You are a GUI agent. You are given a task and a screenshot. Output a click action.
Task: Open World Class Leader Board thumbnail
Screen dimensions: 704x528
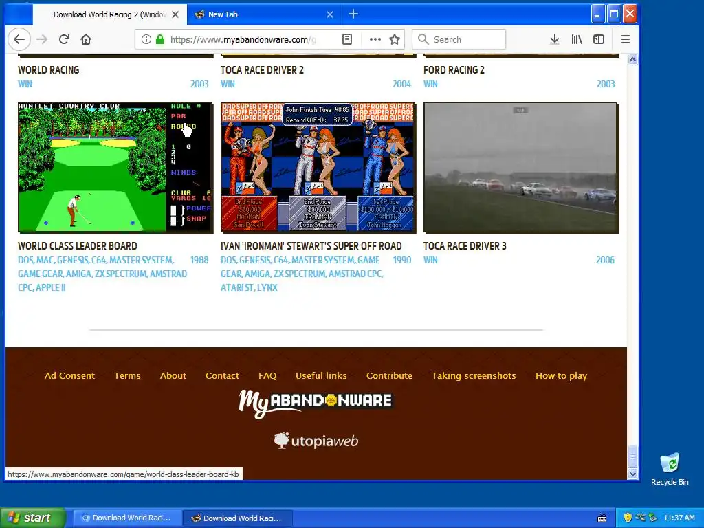point(115,168)
